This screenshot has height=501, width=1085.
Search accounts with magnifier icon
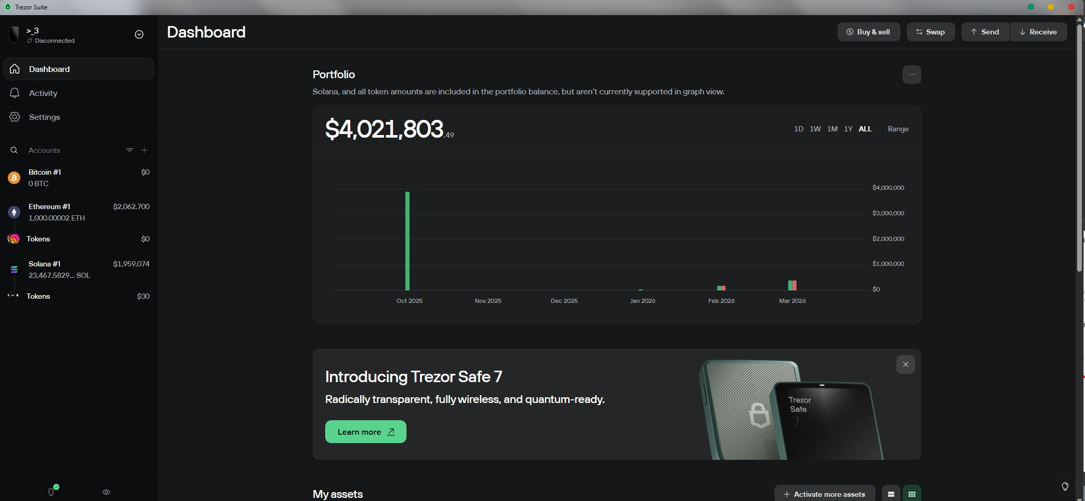14,150
